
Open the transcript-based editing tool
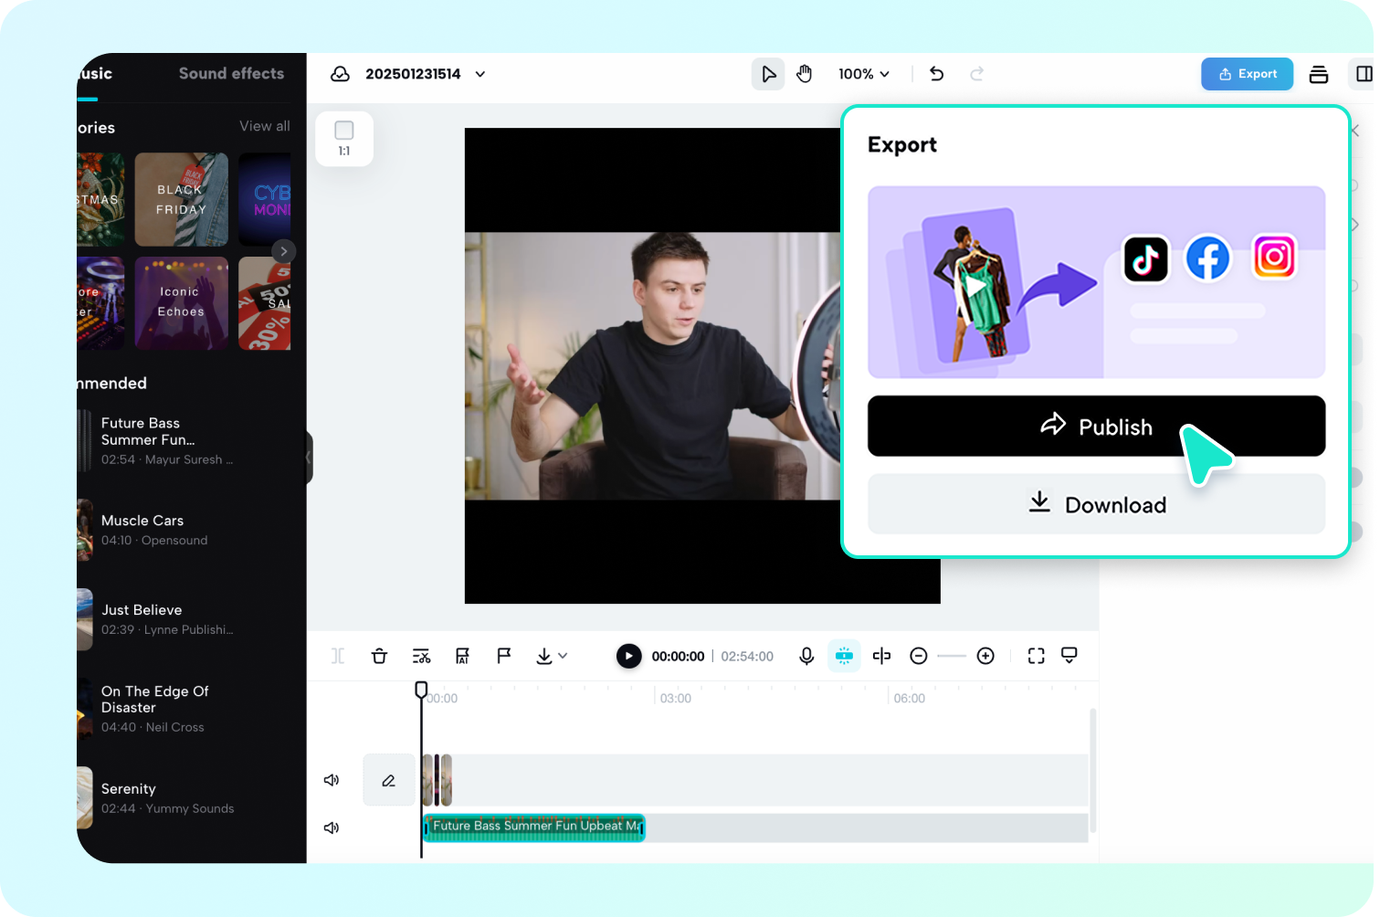(x=421, y=656)
